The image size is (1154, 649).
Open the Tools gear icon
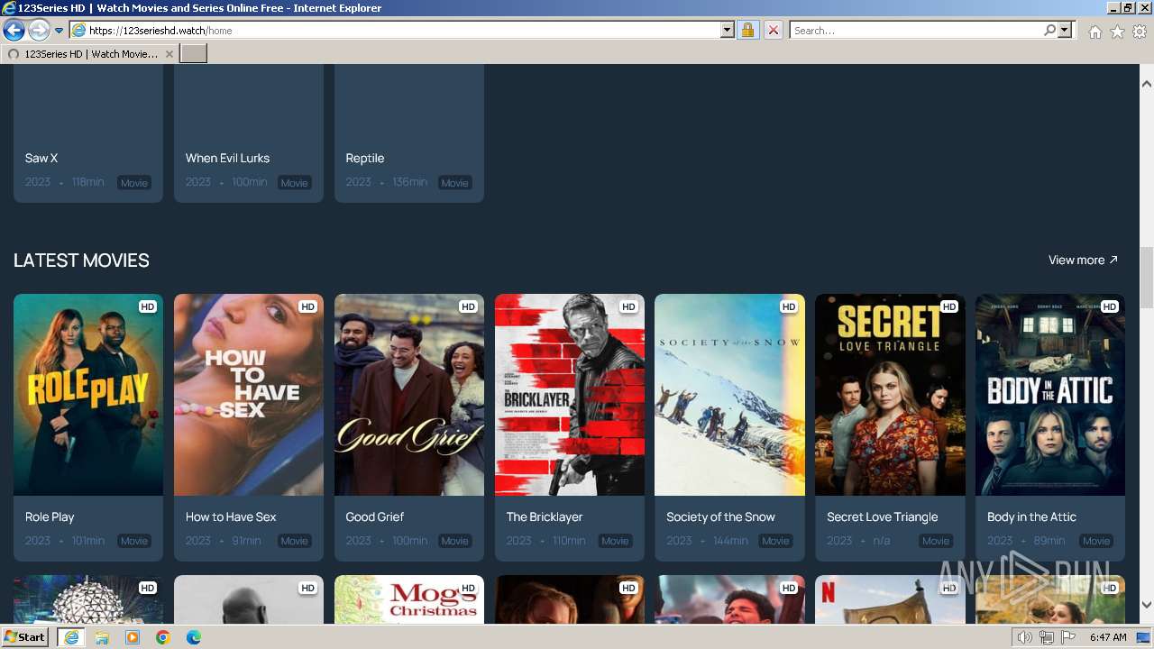(1140, 32)
